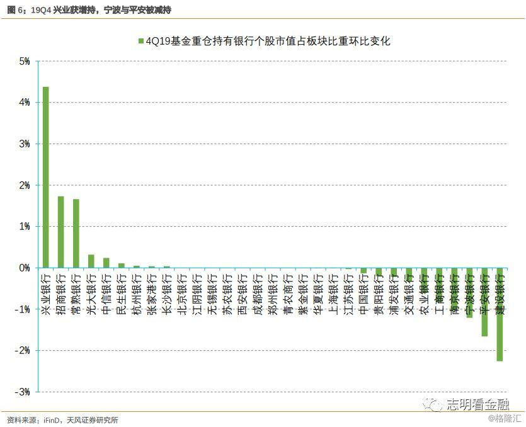Click the @格隆汇 watermark in the corner
This screenshot has width=526, height=427.
(505, 418)
